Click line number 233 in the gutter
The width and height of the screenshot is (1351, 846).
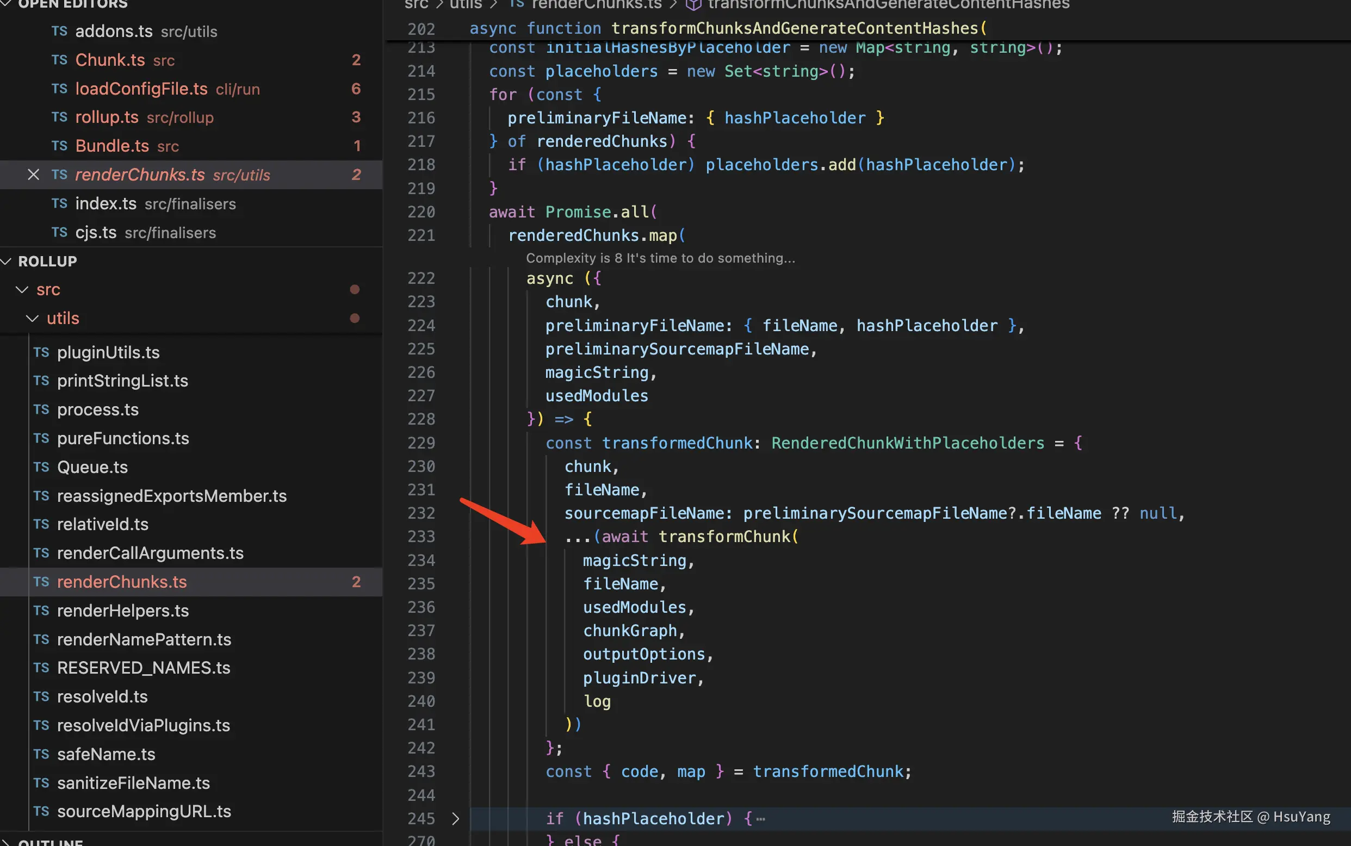[x=421, y=537]
